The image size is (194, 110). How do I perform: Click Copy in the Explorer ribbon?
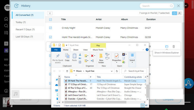pyautogui.click(x=67, y=57)
